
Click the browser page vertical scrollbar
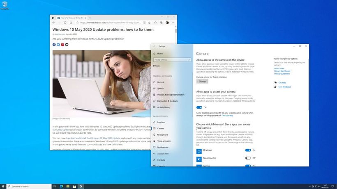(x=176, y=31)
